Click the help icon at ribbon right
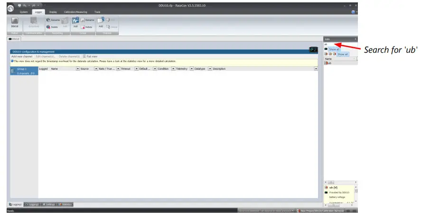The height and width of the screenshot is (218, 421). coord(353,12)
